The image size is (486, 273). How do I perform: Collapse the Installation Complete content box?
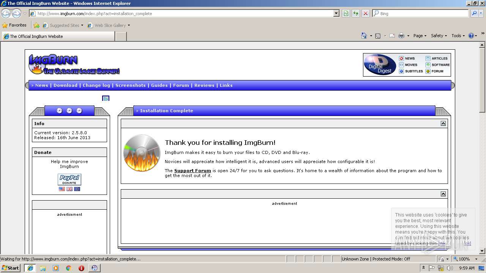[443, 124]
